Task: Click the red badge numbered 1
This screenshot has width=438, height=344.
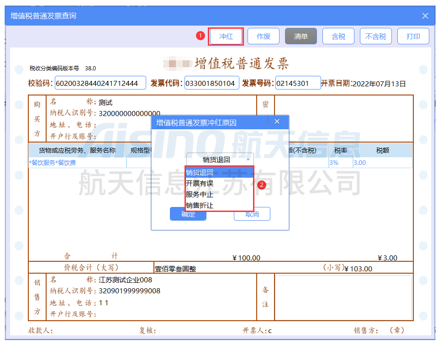Action: [x=201, y=35]
